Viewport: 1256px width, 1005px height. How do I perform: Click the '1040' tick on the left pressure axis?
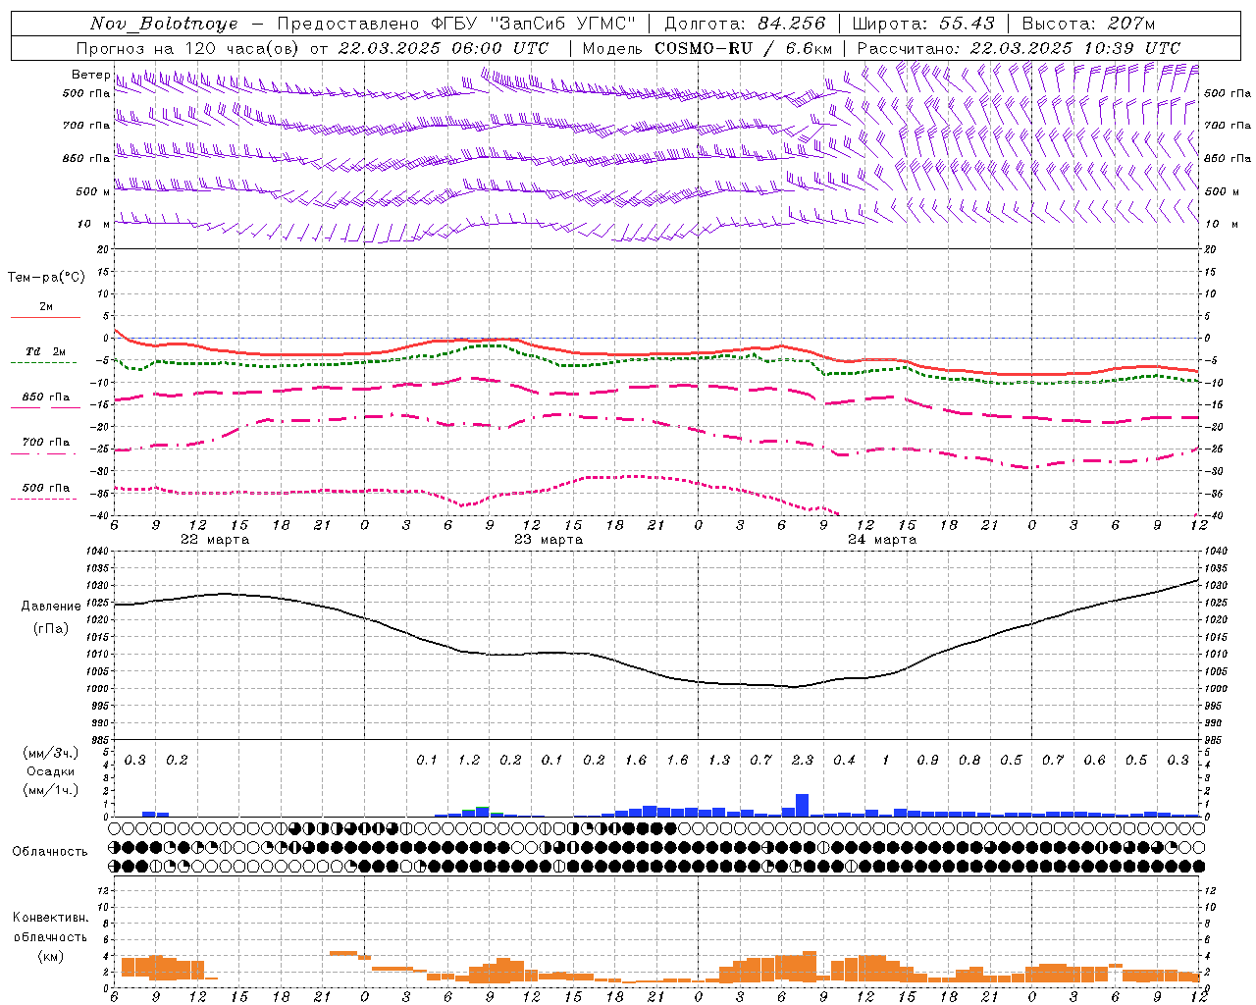(x=99, y=553)
